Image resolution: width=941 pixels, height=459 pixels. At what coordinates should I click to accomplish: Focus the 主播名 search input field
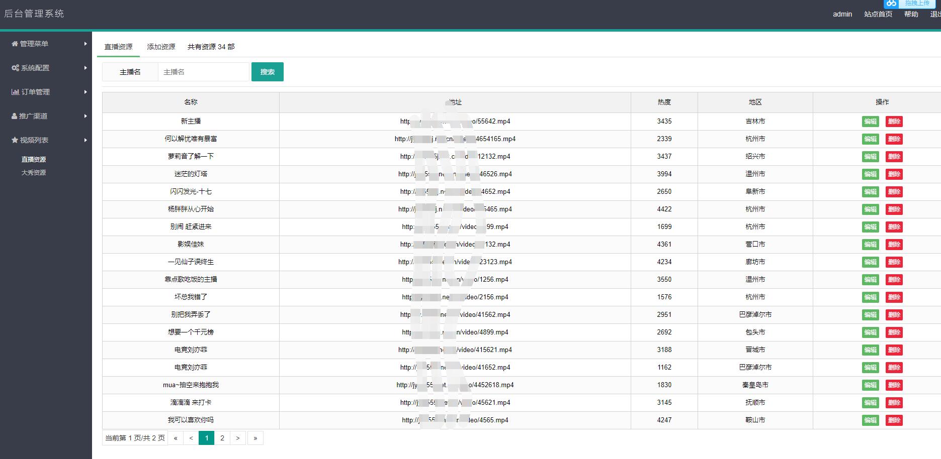coord(203,72)
